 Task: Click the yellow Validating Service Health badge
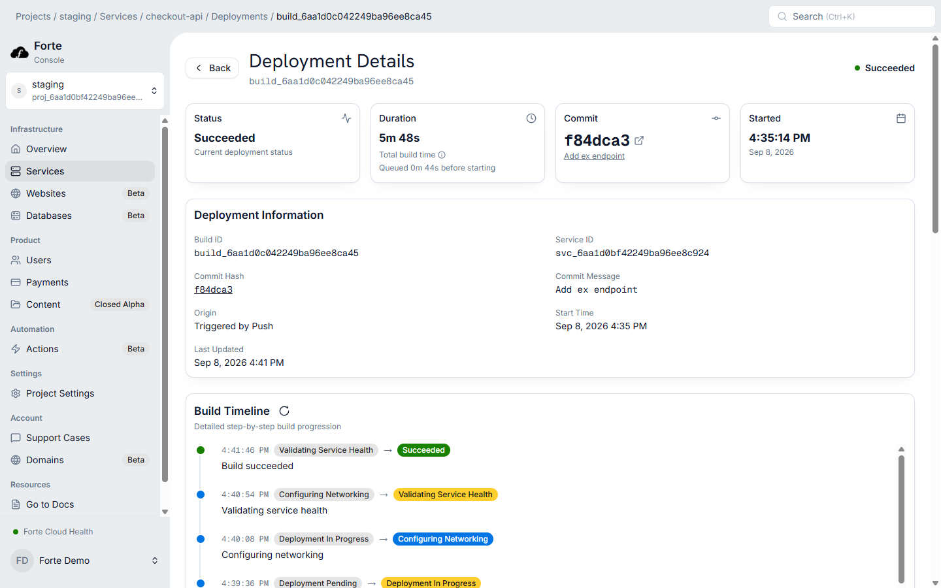(446, 495)
